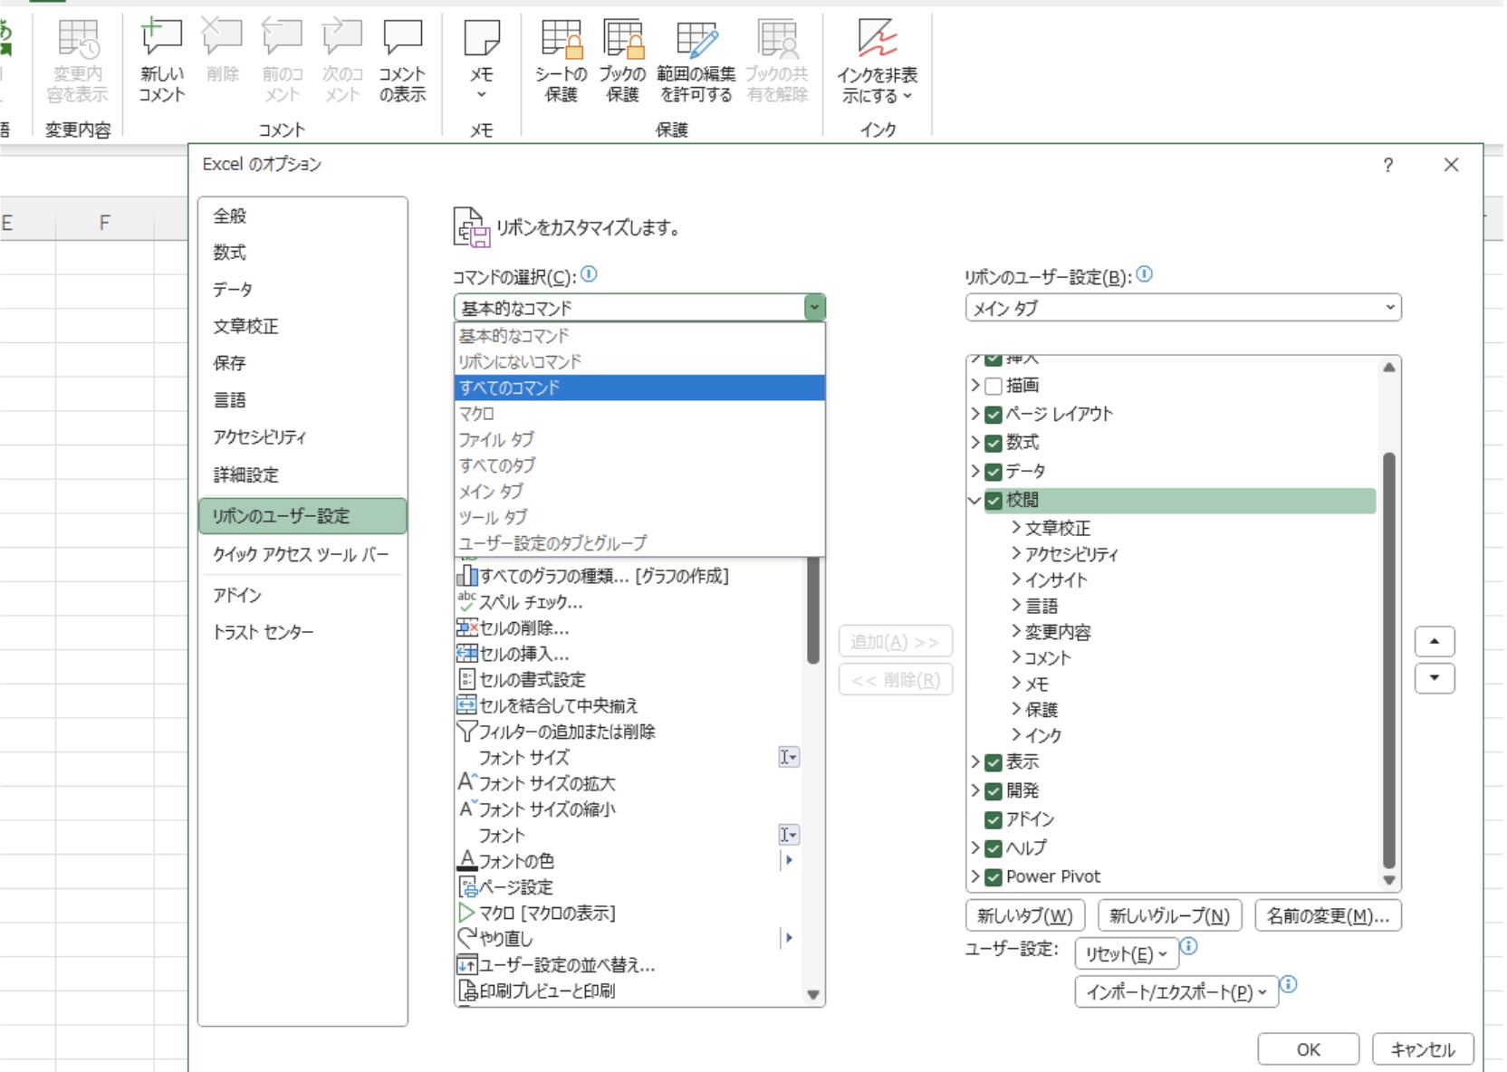Choose ツール タブ from the dropdown list
Image resolution: width=1507 pixels, height=1072 pixels.
coord(639,517)
